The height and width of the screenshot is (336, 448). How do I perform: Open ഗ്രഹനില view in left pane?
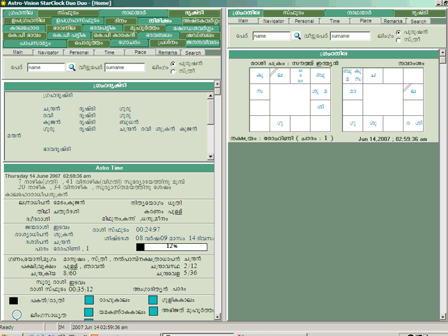point(20,13)
